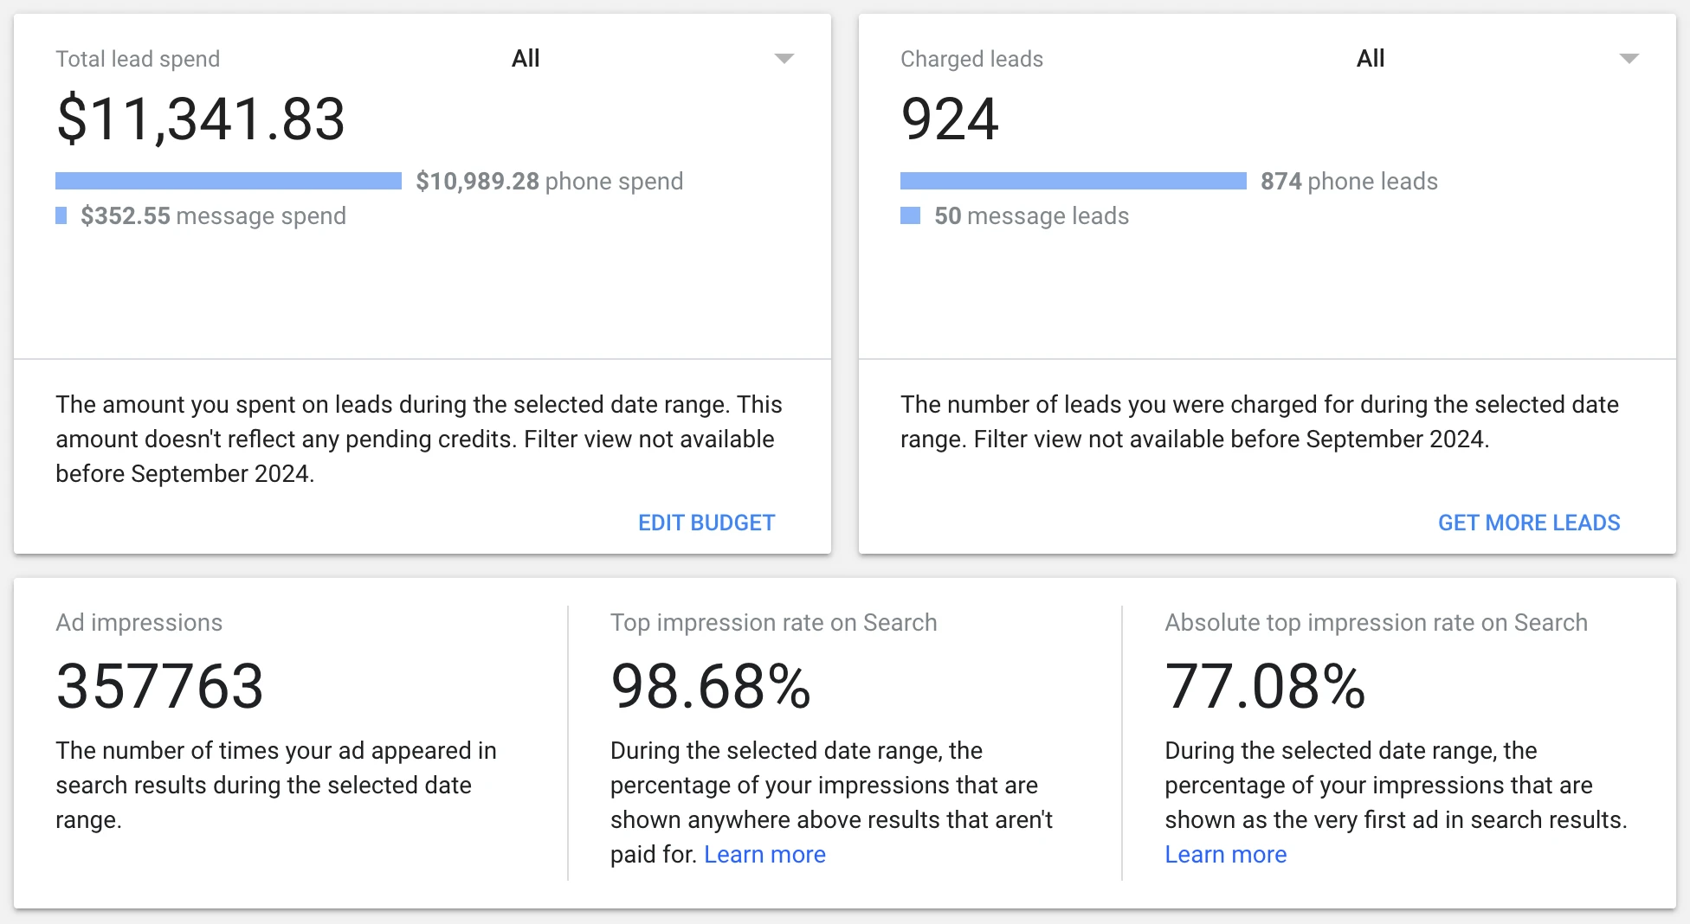Open Learn more under Top impression rate
The height and width of the screenshot is (924, 1690).
pos(764,855)
